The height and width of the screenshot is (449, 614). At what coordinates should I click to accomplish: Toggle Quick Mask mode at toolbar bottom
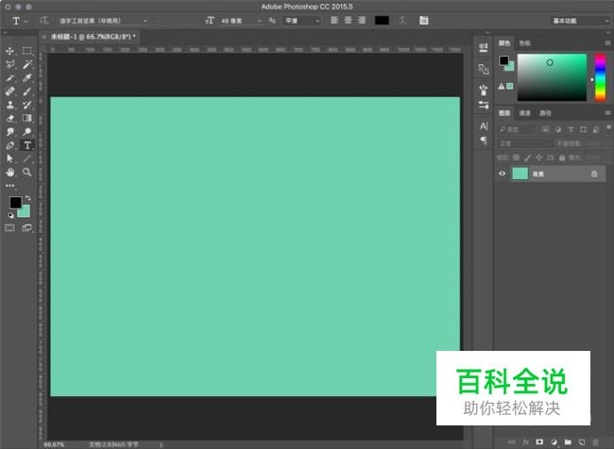[10, 228]
